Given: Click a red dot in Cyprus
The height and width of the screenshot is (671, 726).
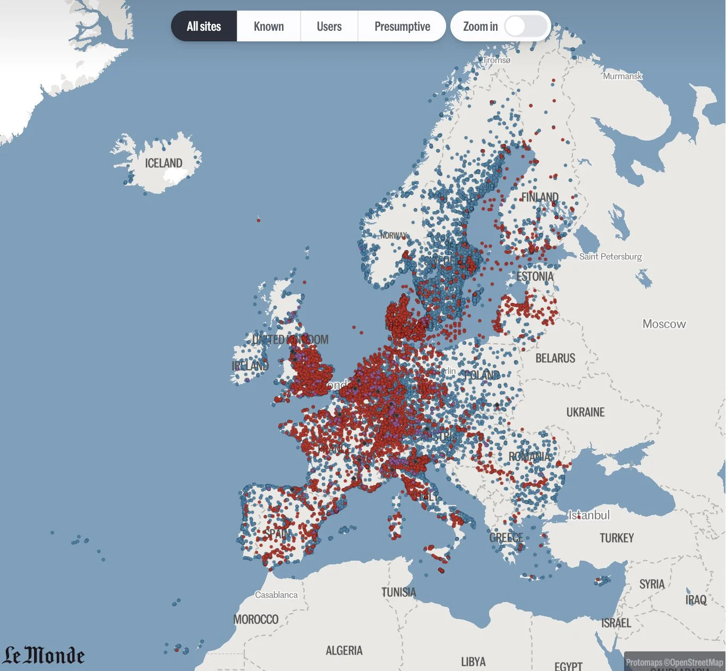Looking at the screenshot, I should [x=597, y=579].
